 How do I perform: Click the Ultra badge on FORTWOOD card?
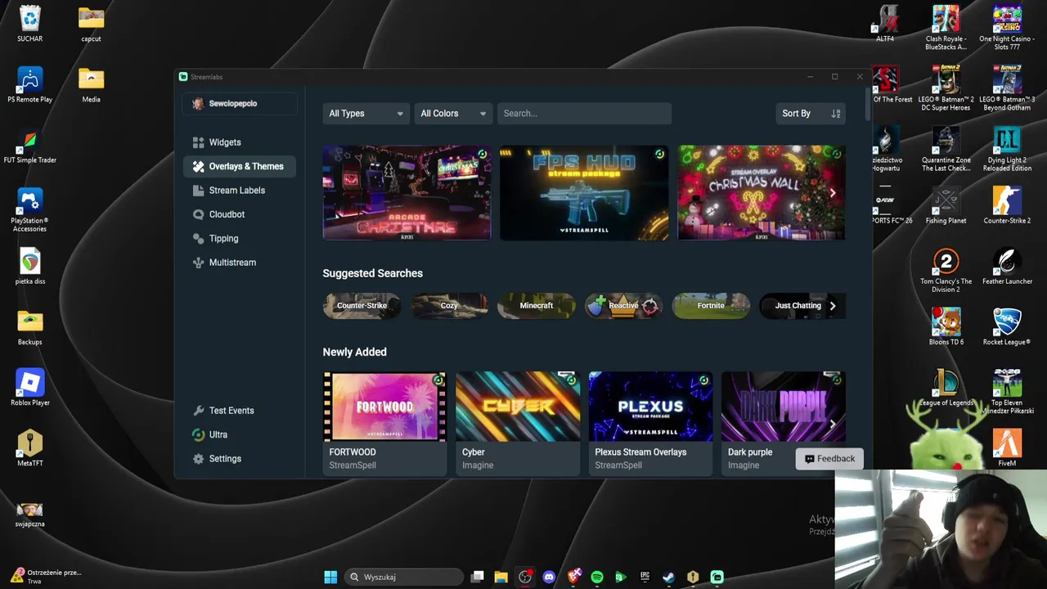pos(438,380)
